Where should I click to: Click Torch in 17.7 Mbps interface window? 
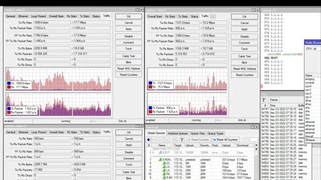(x=128, y=48)
